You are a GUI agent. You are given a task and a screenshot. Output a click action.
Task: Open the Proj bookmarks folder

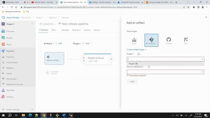click(26, 12)
